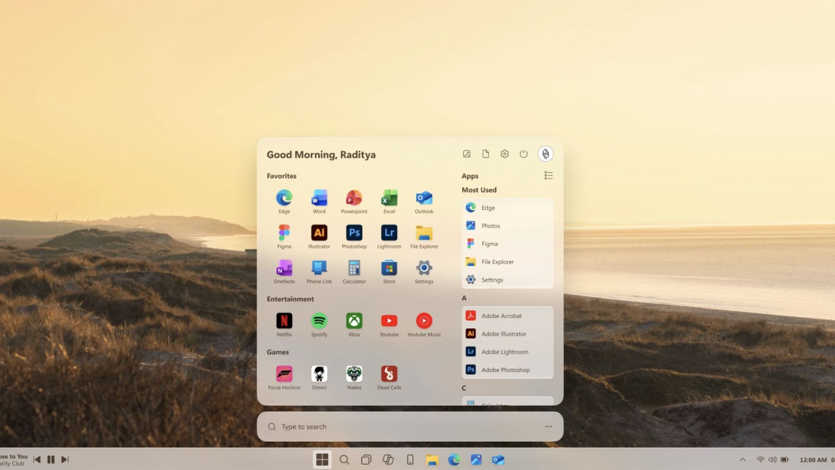
Task: Open Photoshop from Favorites
Action: pyautogui.click(x=354, y=233)
